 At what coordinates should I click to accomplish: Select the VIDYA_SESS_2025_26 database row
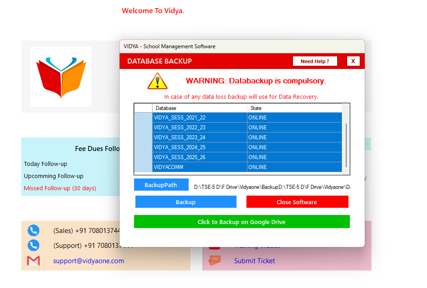[238, 157]
